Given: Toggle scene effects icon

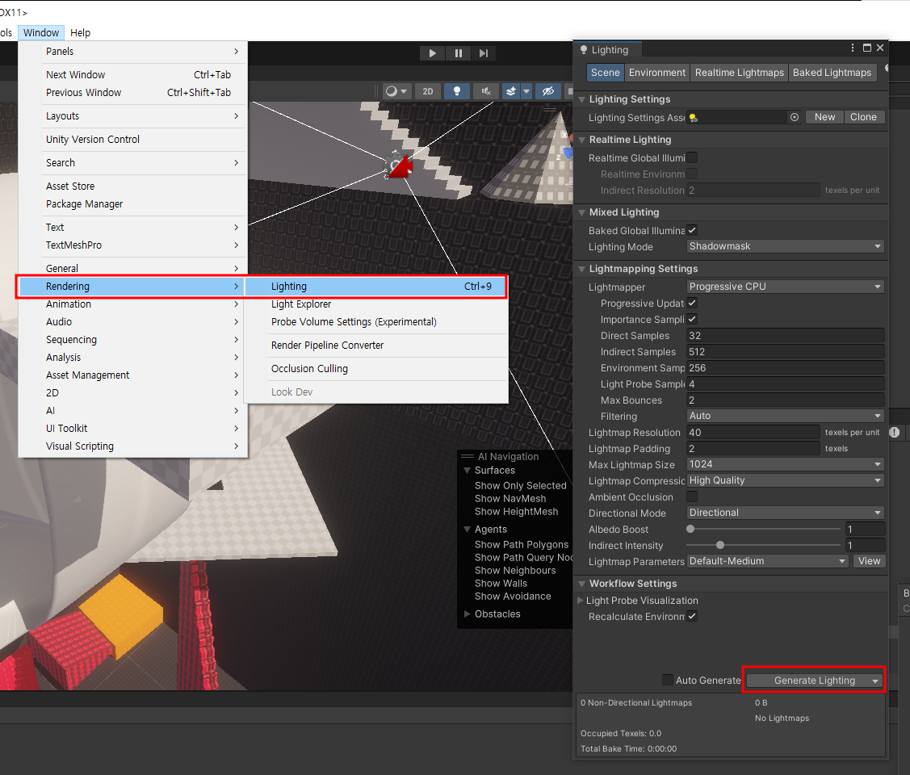Looking at the screenshot, I should 510,91.
